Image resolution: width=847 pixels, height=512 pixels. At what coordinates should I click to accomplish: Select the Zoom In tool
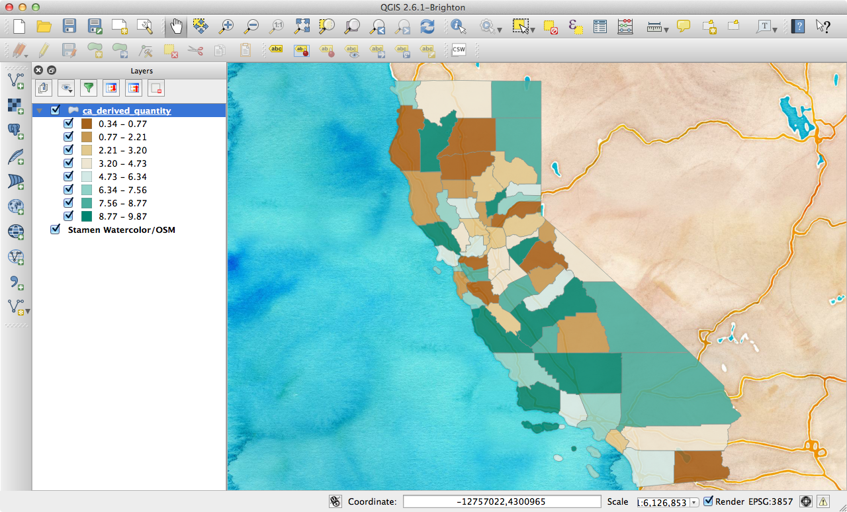point(226,26)
